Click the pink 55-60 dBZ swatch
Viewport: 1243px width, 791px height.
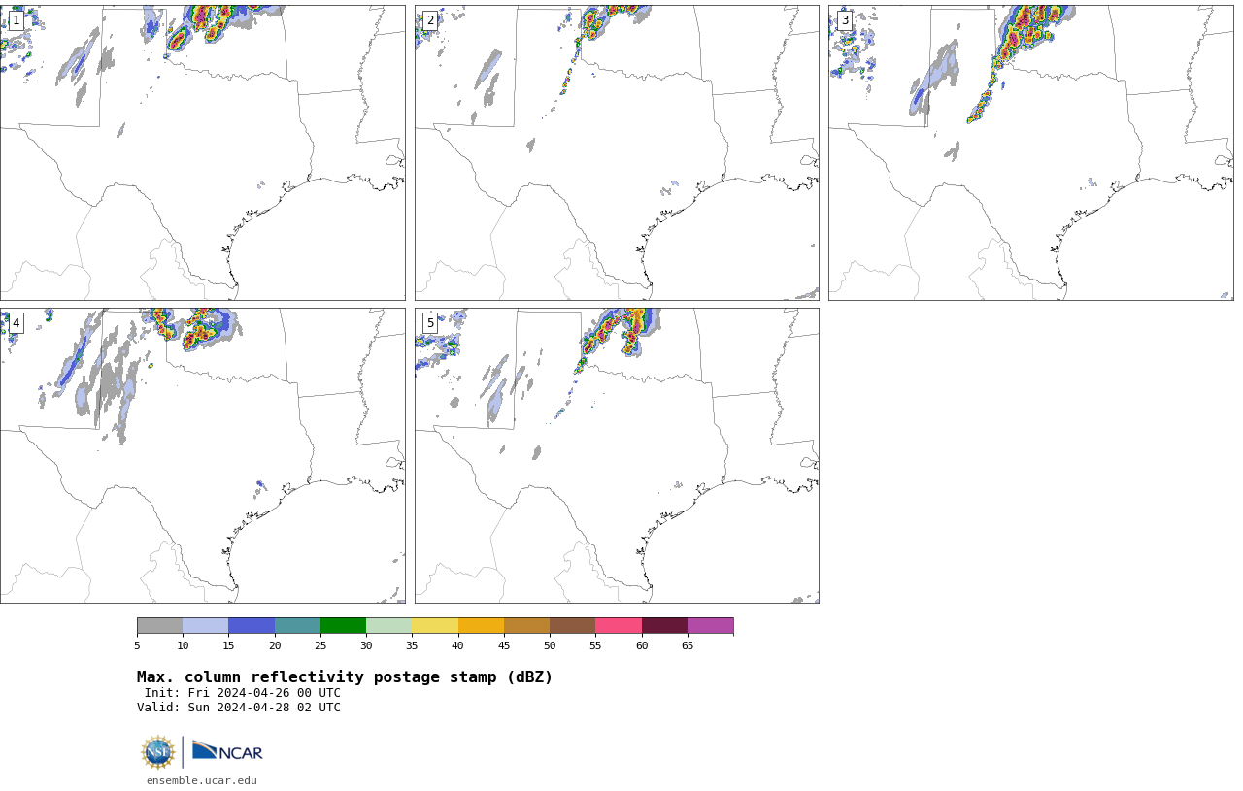tap(619, 626)
